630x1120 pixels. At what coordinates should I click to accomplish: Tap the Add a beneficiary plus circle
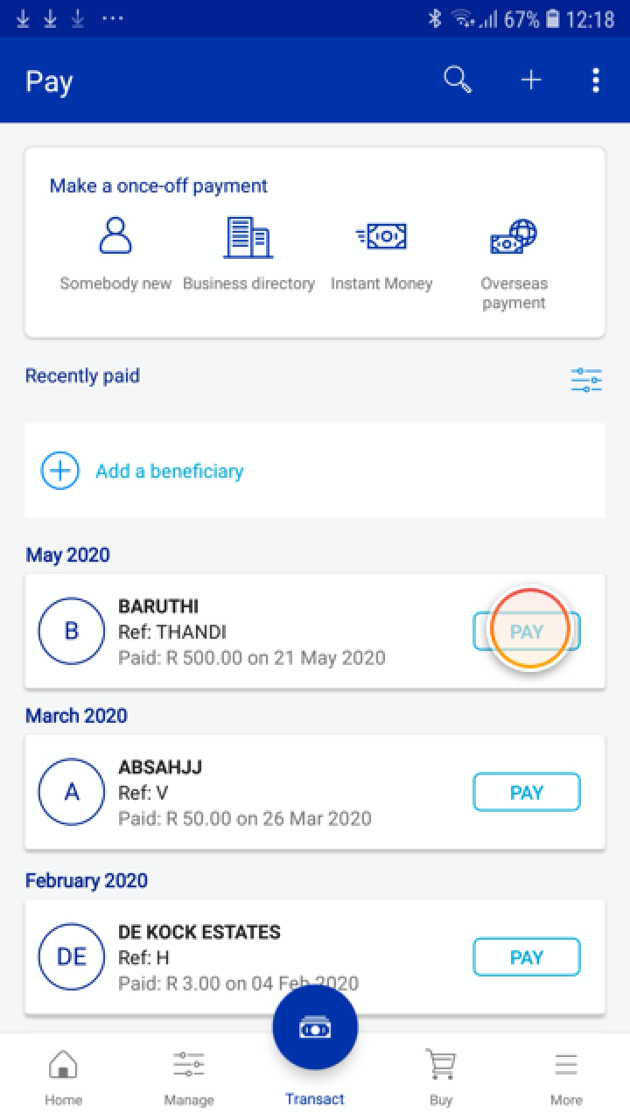[x=60, y=471]
